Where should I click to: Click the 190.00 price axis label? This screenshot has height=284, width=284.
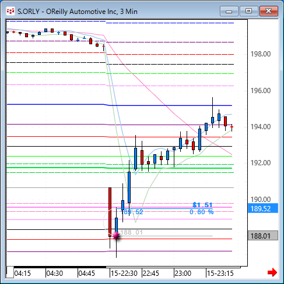(x=261, y=199)
